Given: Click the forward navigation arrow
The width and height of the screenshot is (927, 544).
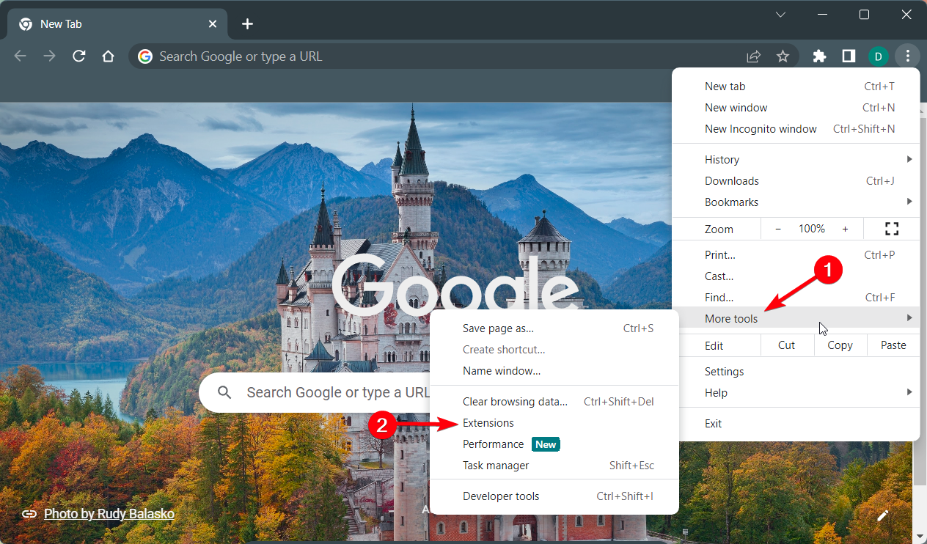Looking at the screenshot, I should click(x=49, y=56).
